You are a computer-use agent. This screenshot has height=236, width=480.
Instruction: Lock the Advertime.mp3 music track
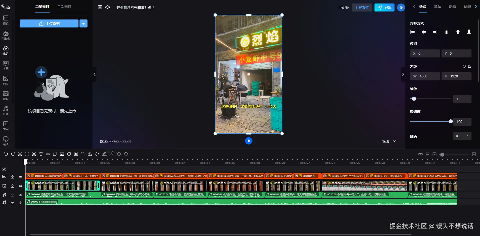click(12, 203)
